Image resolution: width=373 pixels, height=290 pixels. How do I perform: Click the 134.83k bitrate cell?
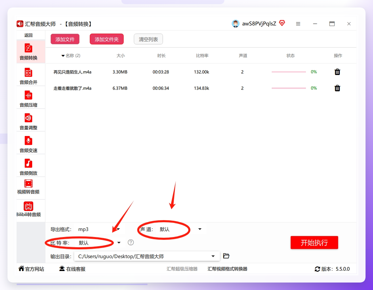point(202,88)
